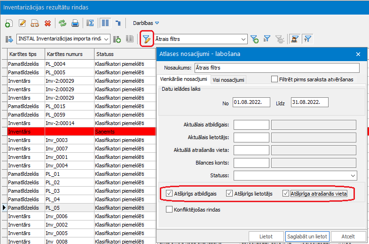Select the Vienkāršie nosacījumi tab
369x244 pixels.
point(184,80)
